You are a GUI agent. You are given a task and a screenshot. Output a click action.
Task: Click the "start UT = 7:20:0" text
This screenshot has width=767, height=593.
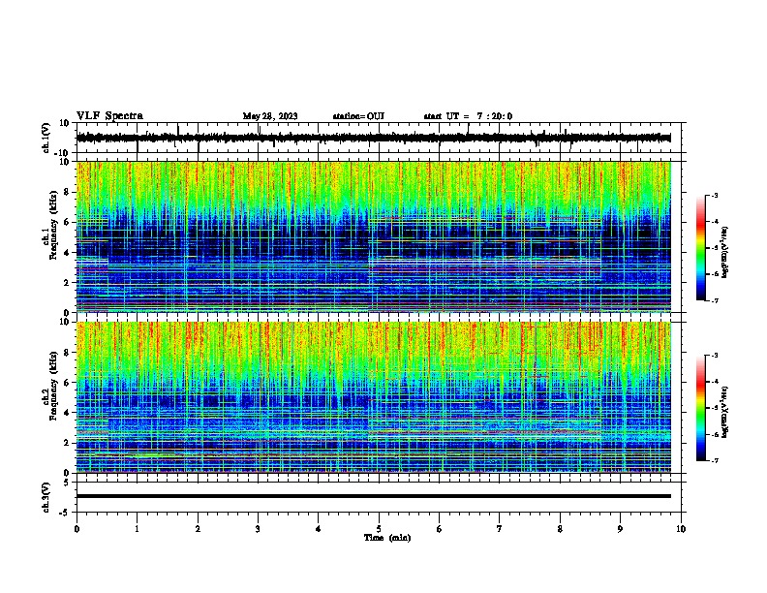click(468, 116)
